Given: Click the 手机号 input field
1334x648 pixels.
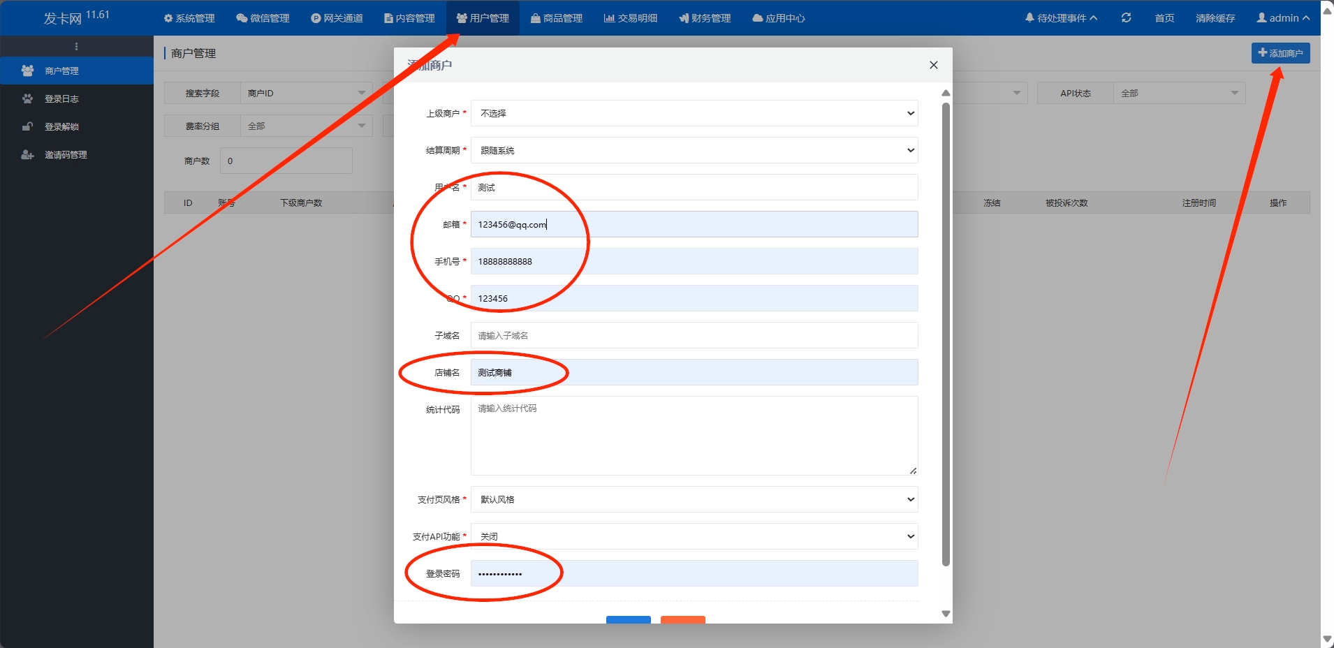Looking at the screenshot, I should 694,261.
